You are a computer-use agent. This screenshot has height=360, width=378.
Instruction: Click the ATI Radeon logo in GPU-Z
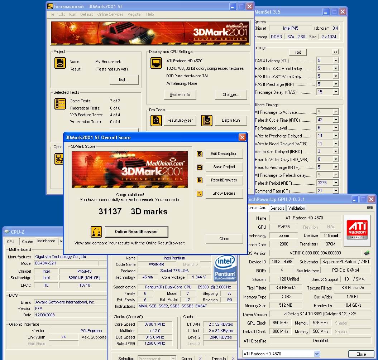coord(357,230)
